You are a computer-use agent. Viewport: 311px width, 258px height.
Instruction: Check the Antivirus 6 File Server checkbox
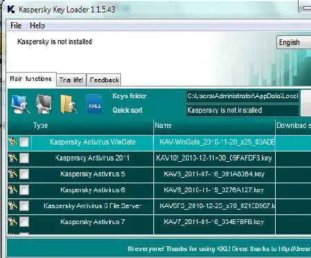tap(24, 205)
